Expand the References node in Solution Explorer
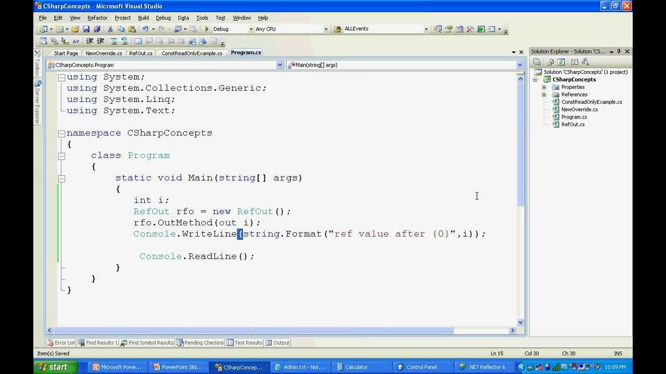The image size is (666, 374). click(x=544, y=95)
